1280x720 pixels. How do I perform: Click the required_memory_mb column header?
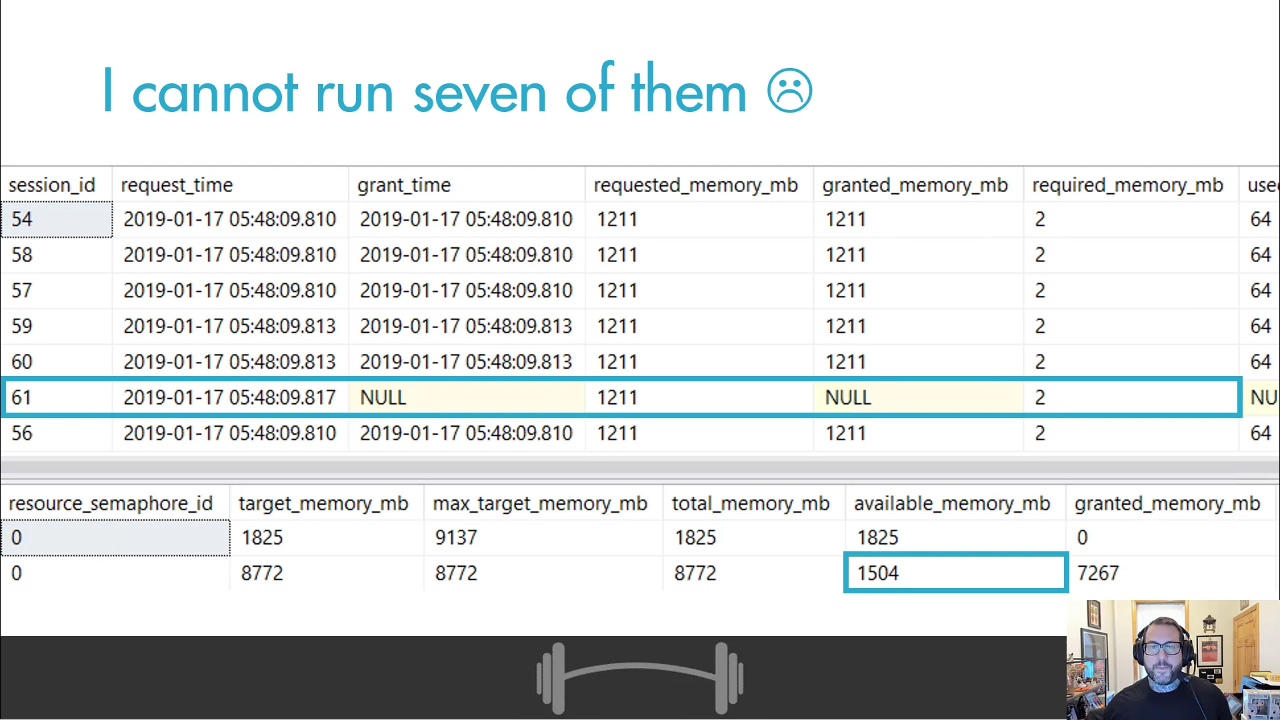1127,185
